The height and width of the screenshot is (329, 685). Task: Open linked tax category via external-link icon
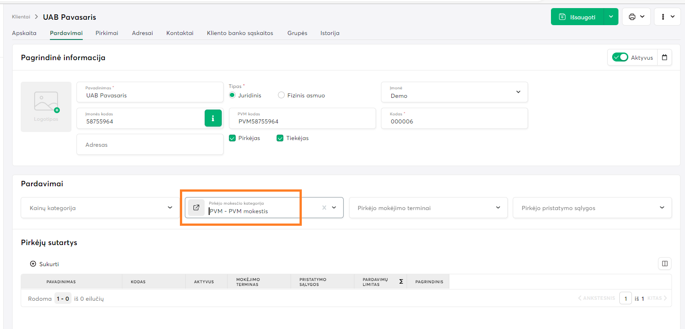(196, 208)
